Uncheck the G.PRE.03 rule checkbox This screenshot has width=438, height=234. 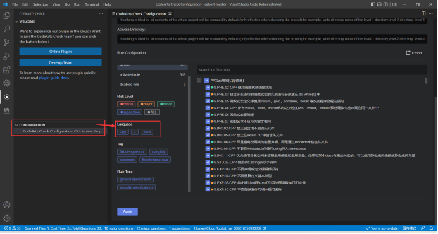point(208,94)
